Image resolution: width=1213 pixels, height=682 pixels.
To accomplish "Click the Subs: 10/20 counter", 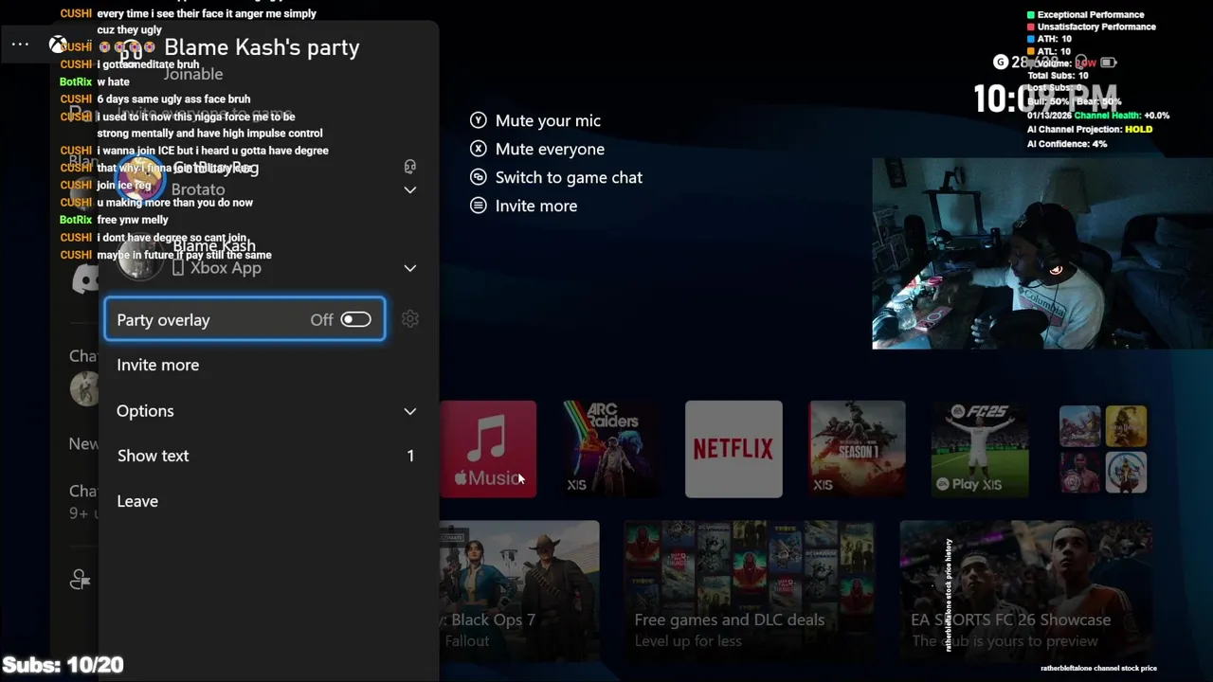I will [x=63, y=665].
